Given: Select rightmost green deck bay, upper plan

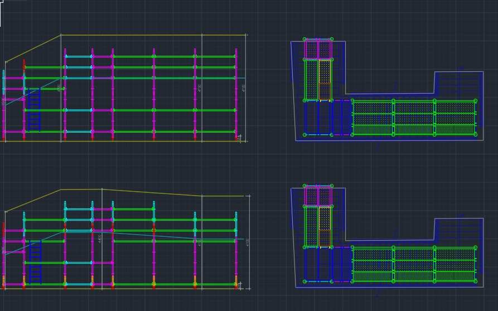Looking at the screenshot, I should click(455, 118).
